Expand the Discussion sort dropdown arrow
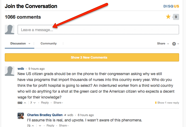186x127 pixels. click(29, 44)
